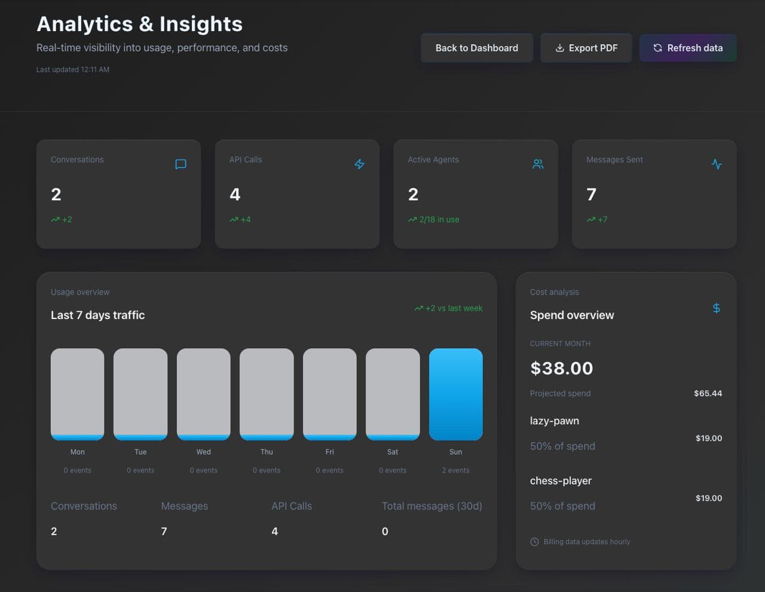Click the Messages Sent activity pulse icon
Image resolution: width=765 pixels, height=592 pixels.
click(717, 164)
